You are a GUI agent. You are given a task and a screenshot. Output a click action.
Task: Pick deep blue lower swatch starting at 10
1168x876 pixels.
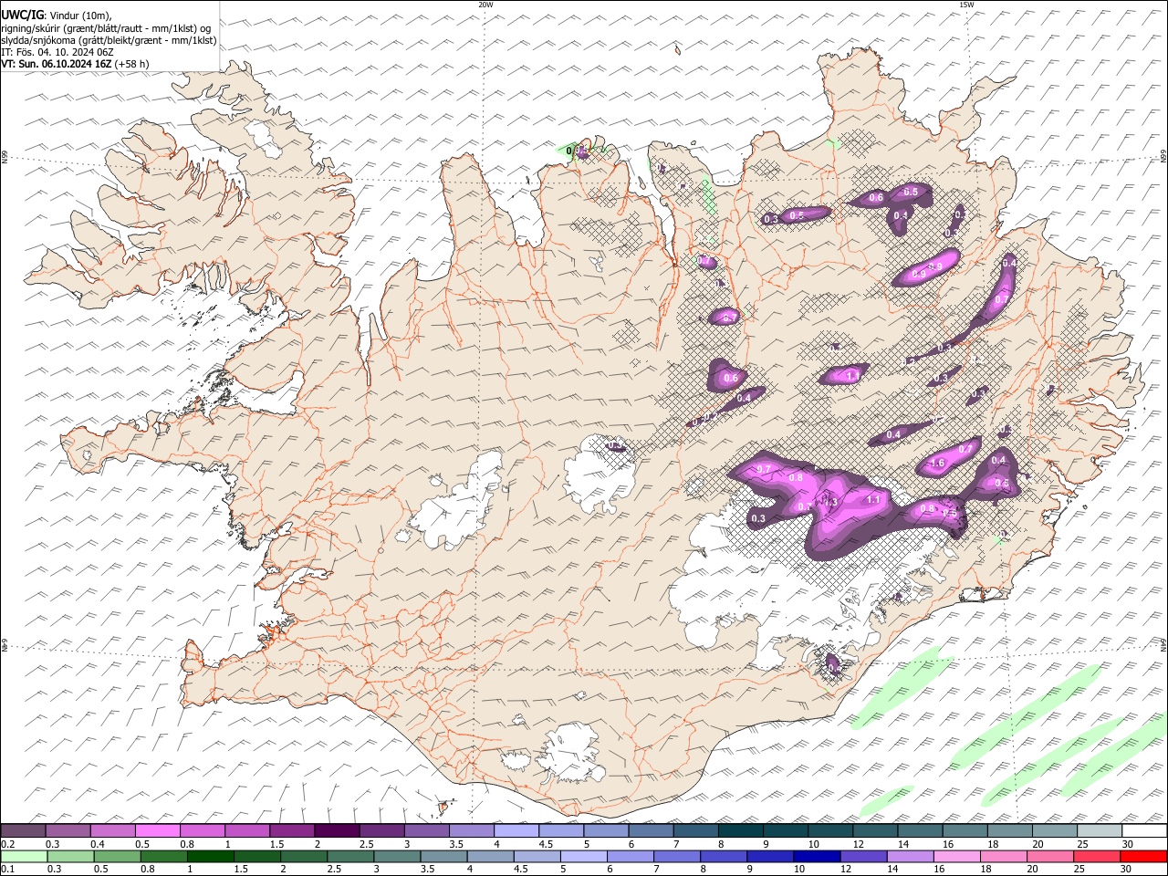818,856
